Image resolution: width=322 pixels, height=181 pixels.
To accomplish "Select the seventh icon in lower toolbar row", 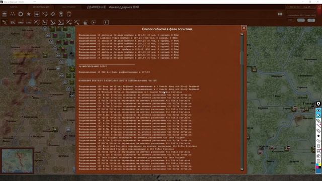I will (53, 22).
